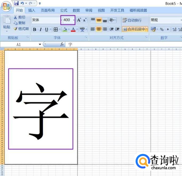Image resolution: width=182 pixels, height=176 pixels.
Task: Increase decimal places
Action: [175, 29]
